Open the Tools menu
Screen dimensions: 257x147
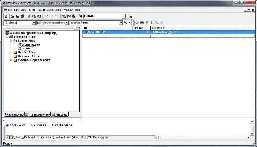tap(58, 10)
